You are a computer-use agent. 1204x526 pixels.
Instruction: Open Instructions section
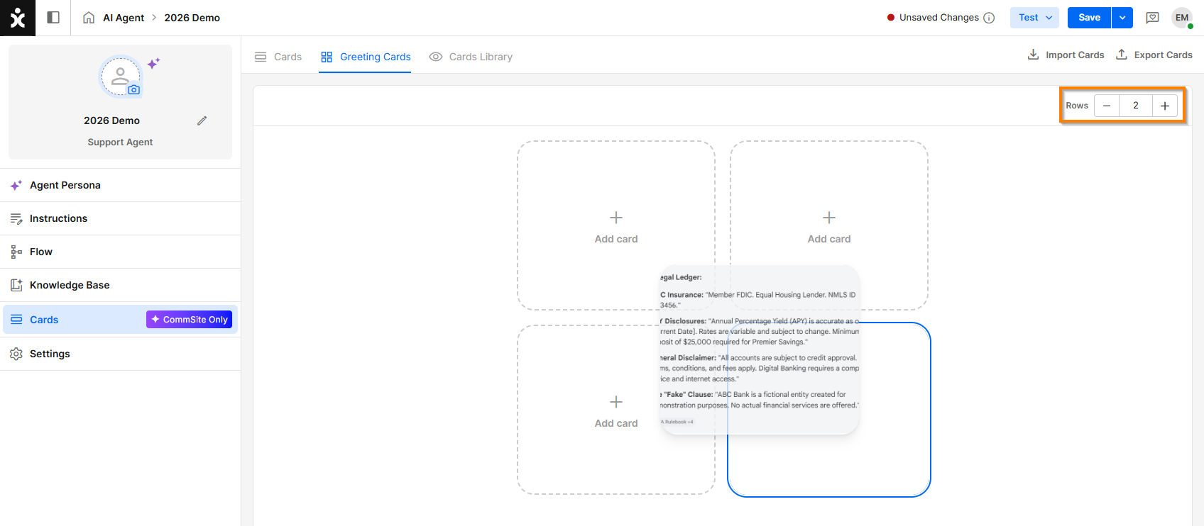(121, 218)
